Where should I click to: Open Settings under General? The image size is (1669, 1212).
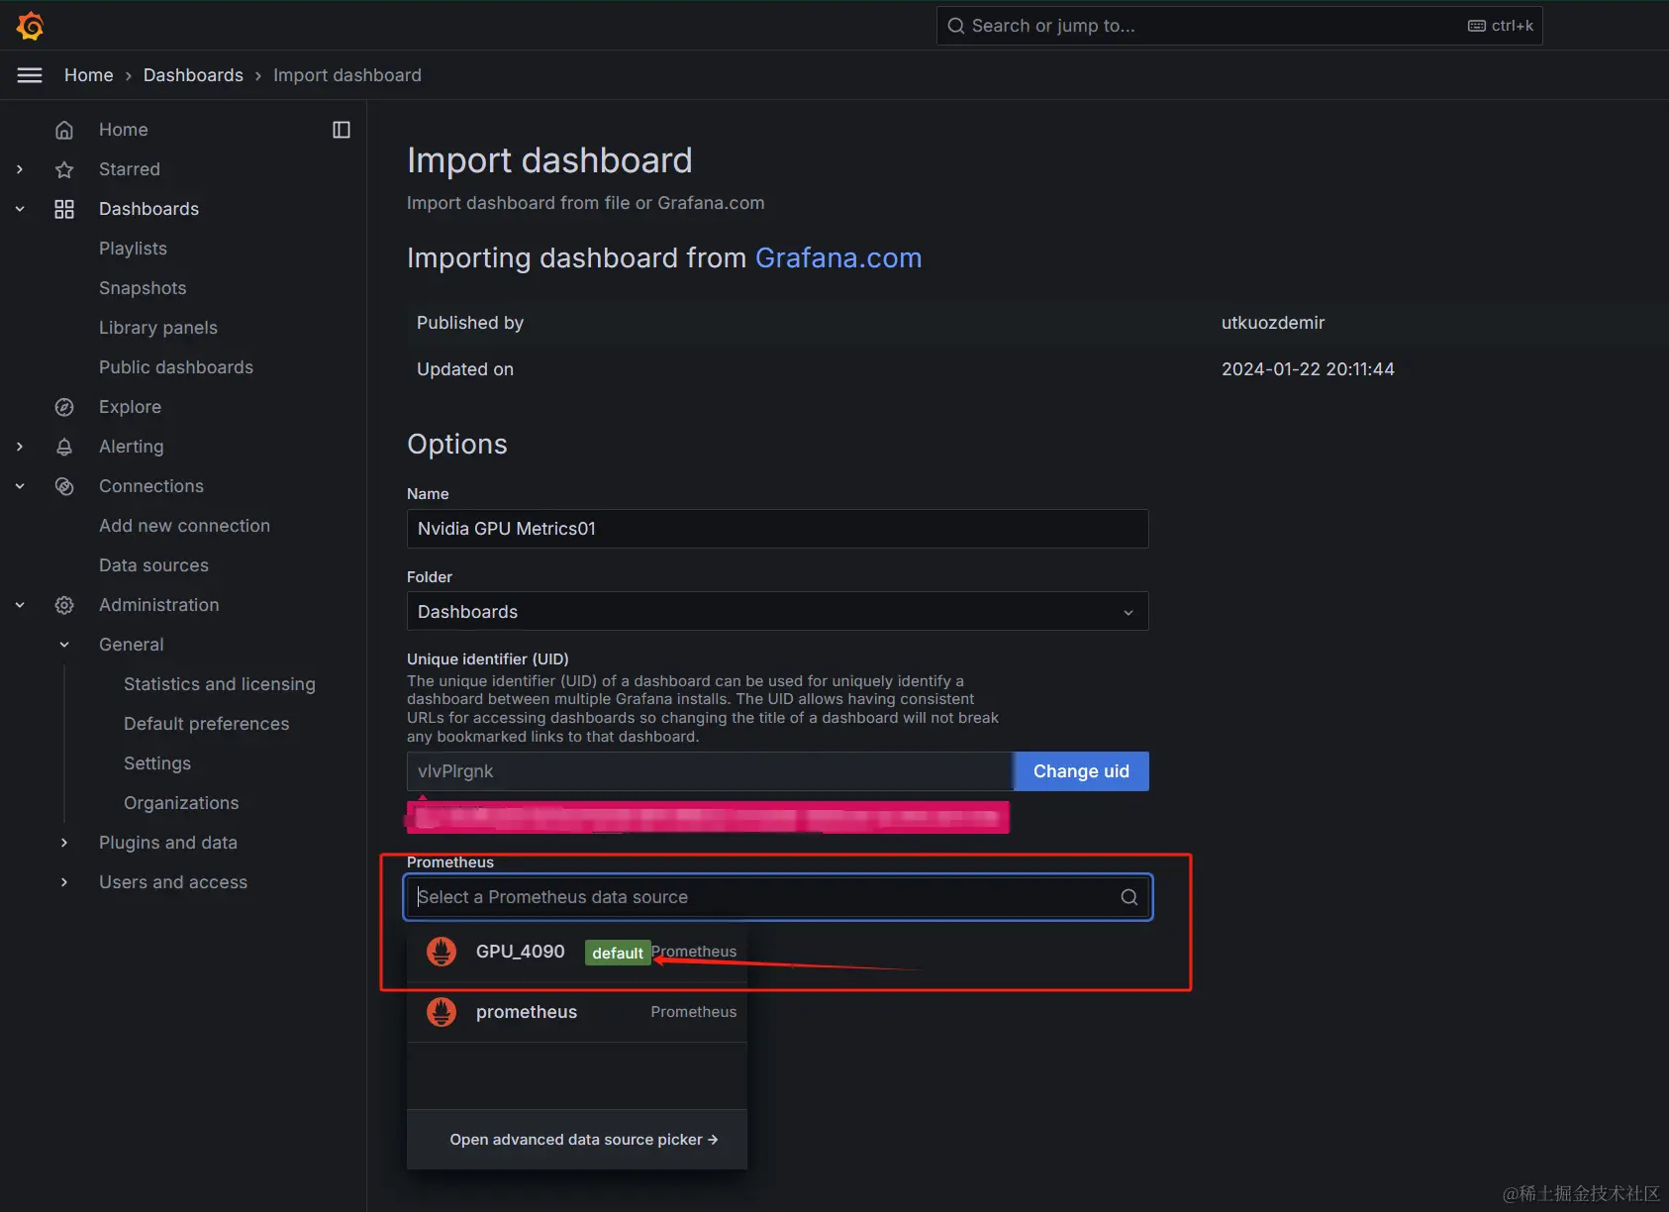(157, 763)
